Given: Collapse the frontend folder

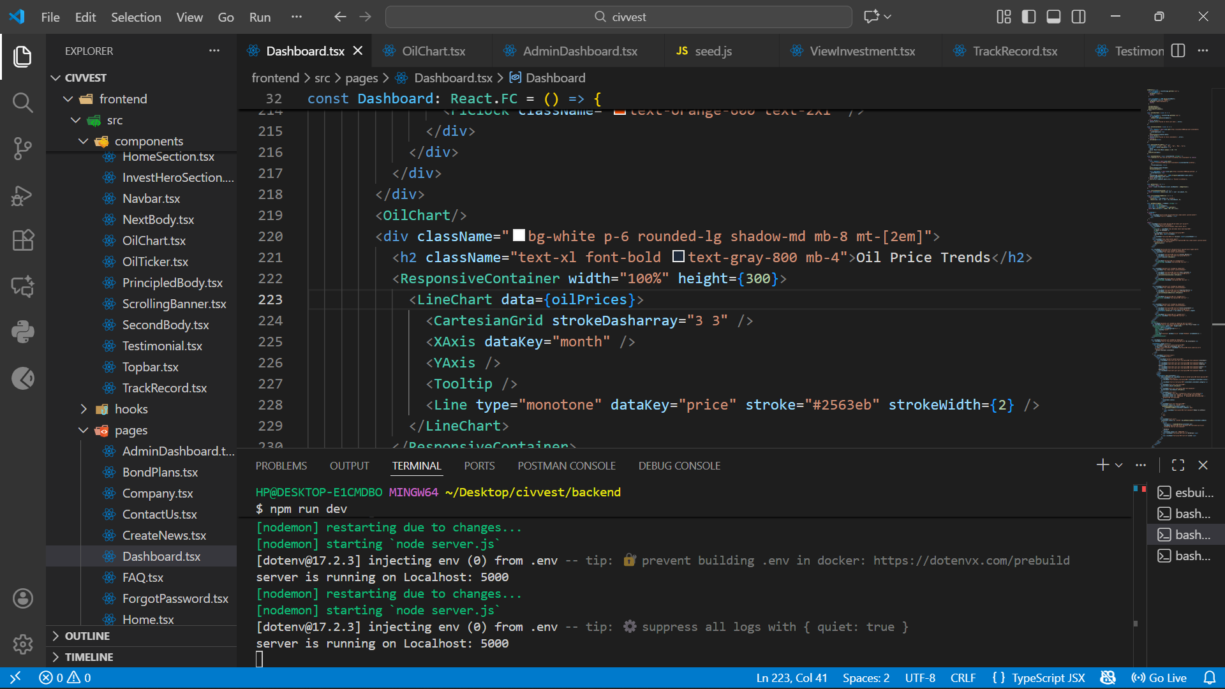Looking at the screenshot, I should point(68,99).
